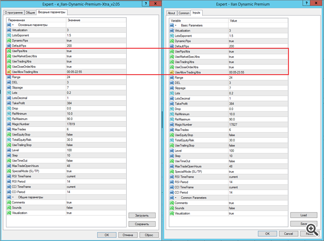Click UseAllowTradingXtra string icon in left window
This screenshot has width=324, height=241.
point(9,72)
